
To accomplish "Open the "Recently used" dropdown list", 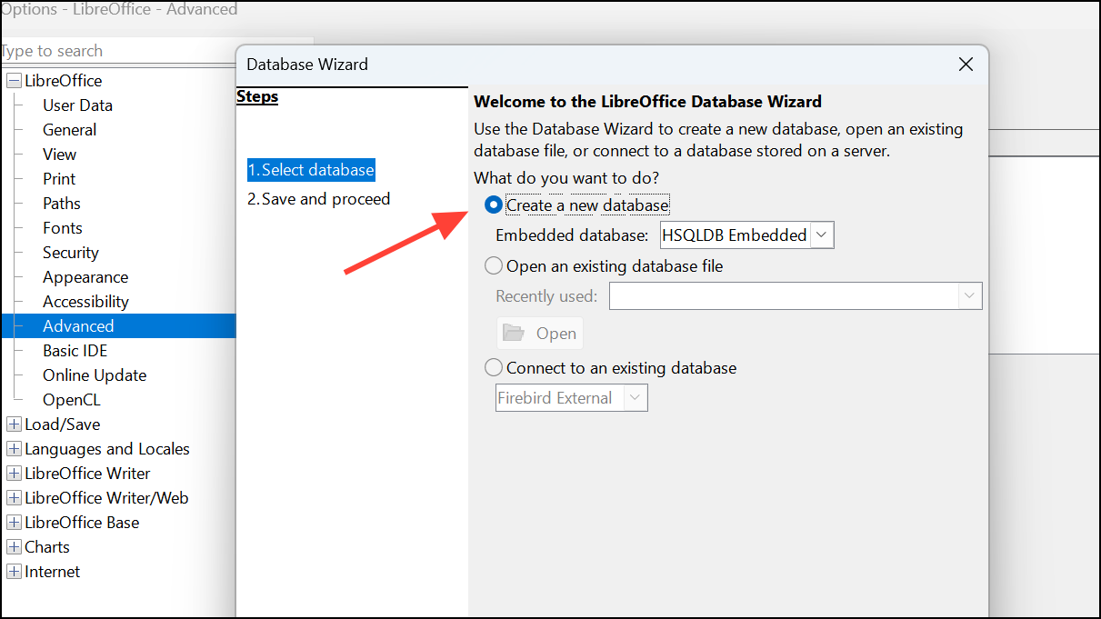I will pos(969,295).
